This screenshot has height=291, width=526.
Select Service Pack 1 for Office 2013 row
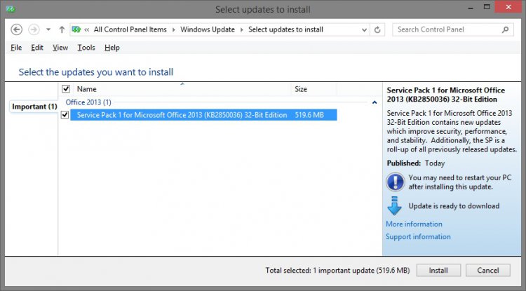coord(203,115)
